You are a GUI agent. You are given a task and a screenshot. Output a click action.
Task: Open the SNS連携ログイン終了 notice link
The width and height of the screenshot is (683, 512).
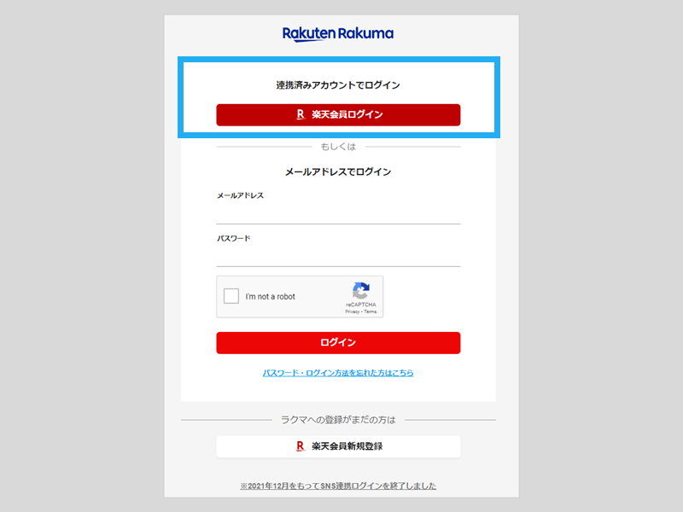tap(338, 486)
